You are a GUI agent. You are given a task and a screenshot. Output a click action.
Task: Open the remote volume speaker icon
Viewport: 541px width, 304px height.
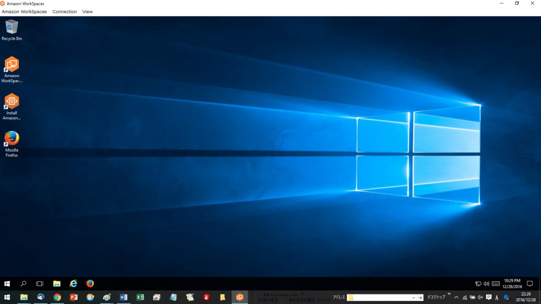(487, 283)
